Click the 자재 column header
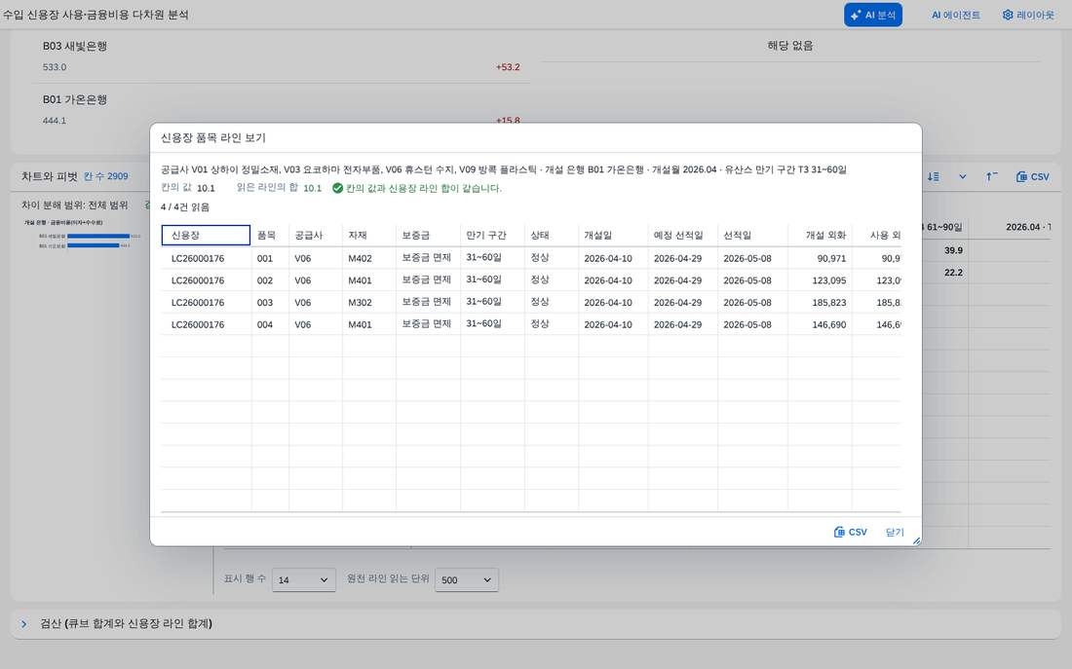The width and height of the screenshot is (1072, 669). (369, 235)
